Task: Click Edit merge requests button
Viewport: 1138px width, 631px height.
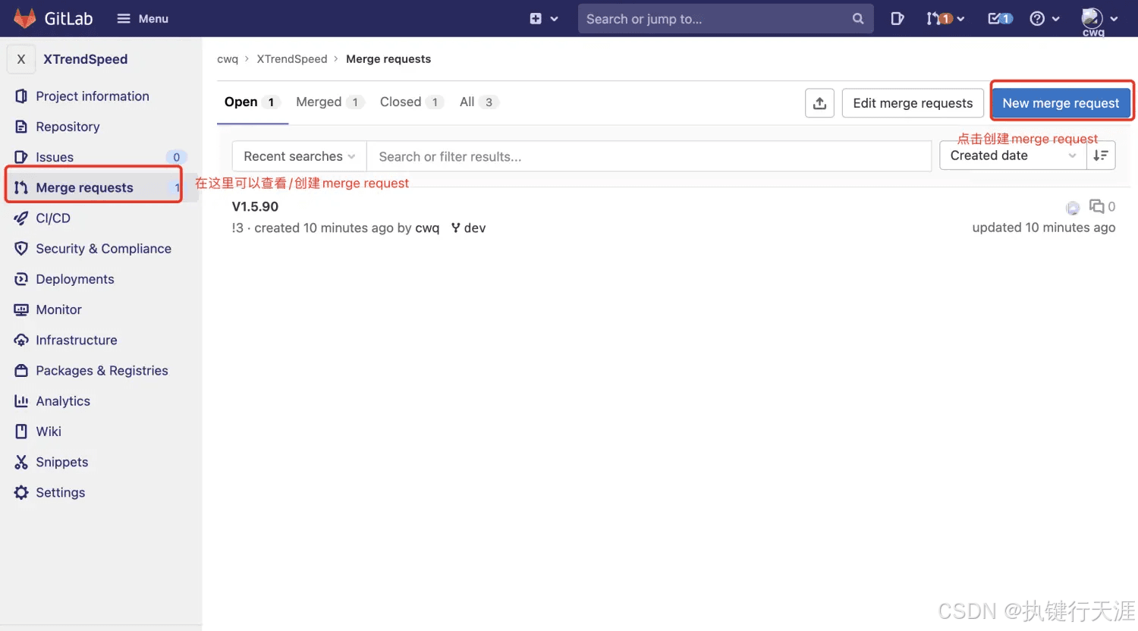Action: click(x=913, y=103)
